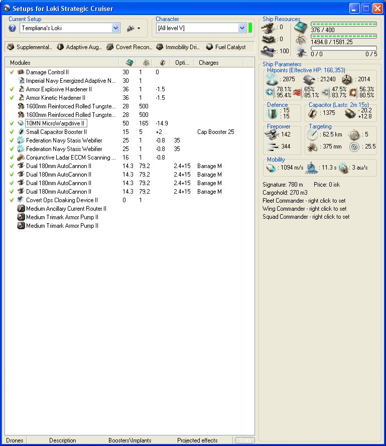Click the warp speed icon in Mobility

click(344, 168)
